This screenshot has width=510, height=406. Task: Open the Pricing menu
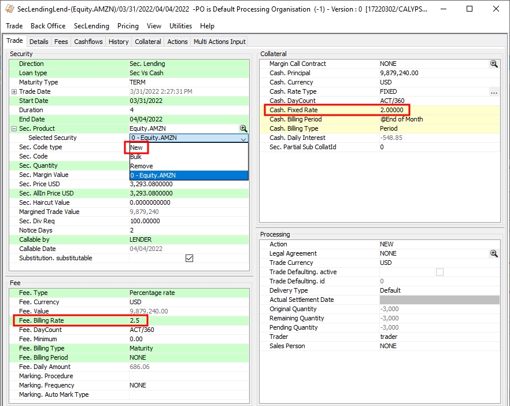[x=128, y=26]
